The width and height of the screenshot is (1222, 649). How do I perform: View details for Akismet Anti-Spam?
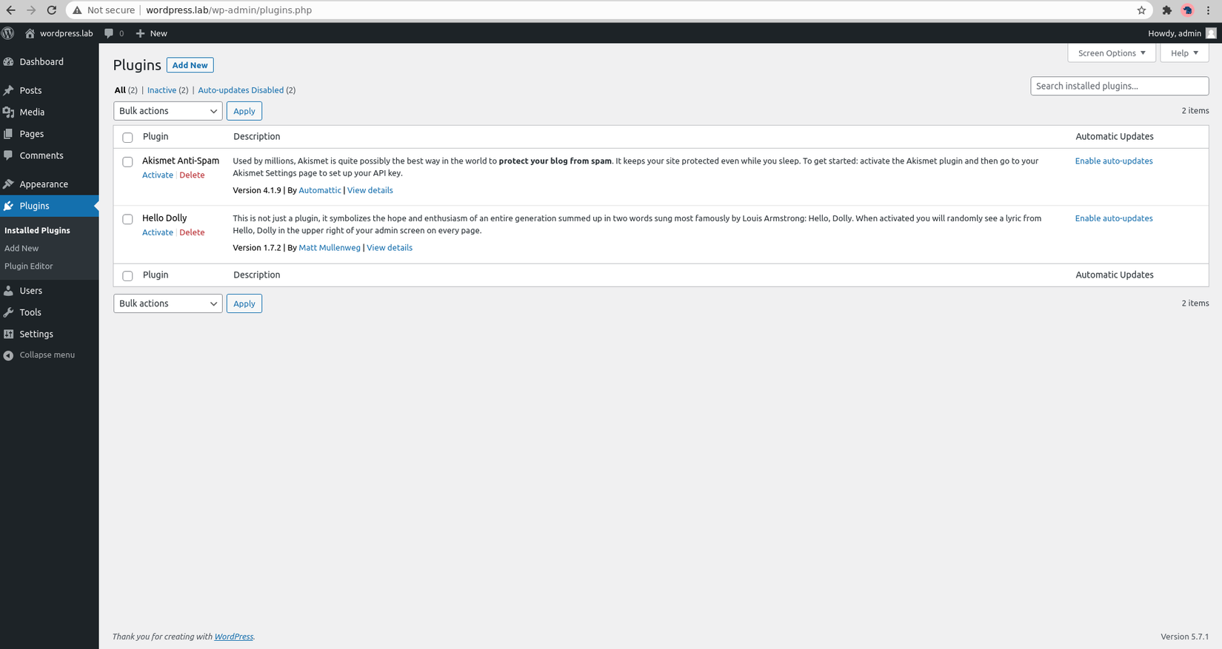click(x=370, y=190)
